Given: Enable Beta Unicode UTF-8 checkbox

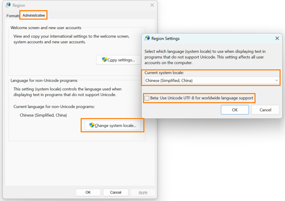Looking at the screenshot, I should pos(147,98).
